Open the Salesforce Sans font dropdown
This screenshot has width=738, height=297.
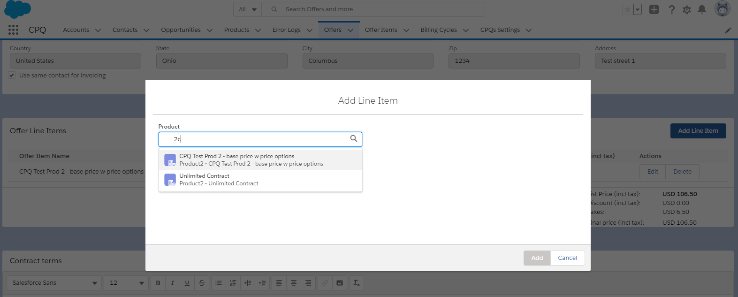54,283
